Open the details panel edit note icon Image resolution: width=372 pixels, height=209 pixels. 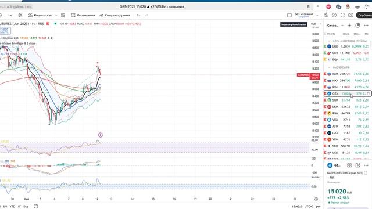point(357,165)
